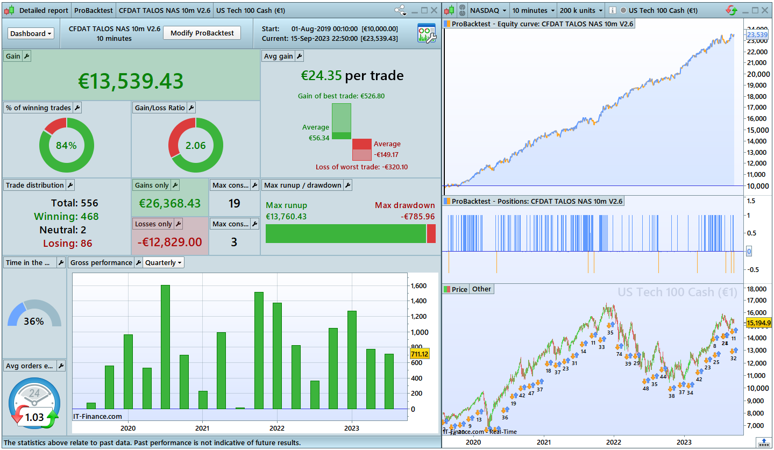Screen dimensions: 774x450
Task: Click the 84% winning trades donut chart
Action: pyautogui.click(x=67, y=145)
